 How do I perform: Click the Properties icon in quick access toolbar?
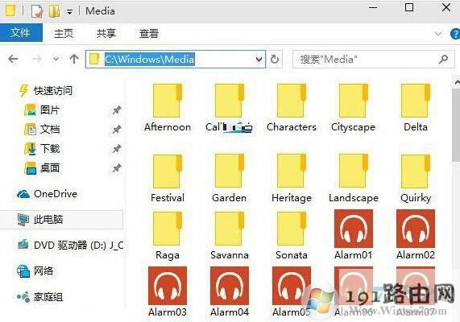tap(37, 11)
